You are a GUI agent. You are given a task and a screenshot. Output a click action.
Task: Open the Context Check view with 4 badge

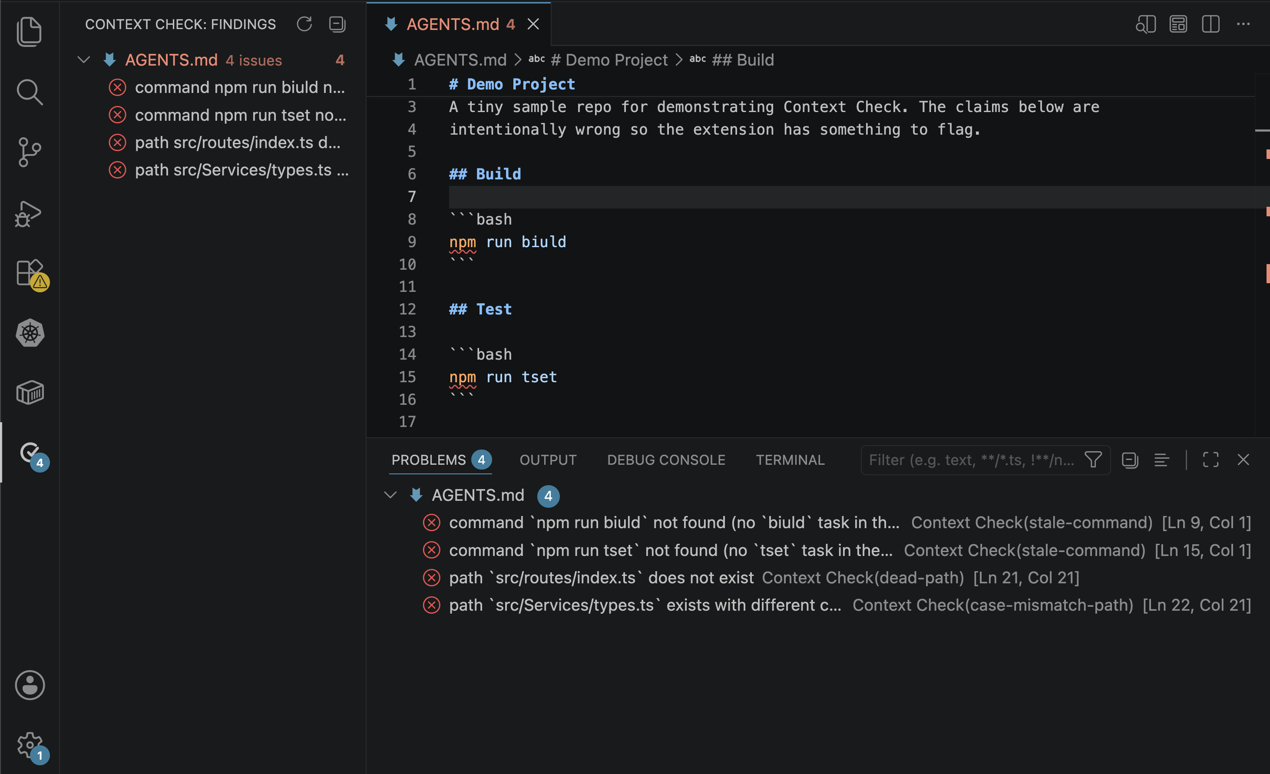tap(33, 456)
